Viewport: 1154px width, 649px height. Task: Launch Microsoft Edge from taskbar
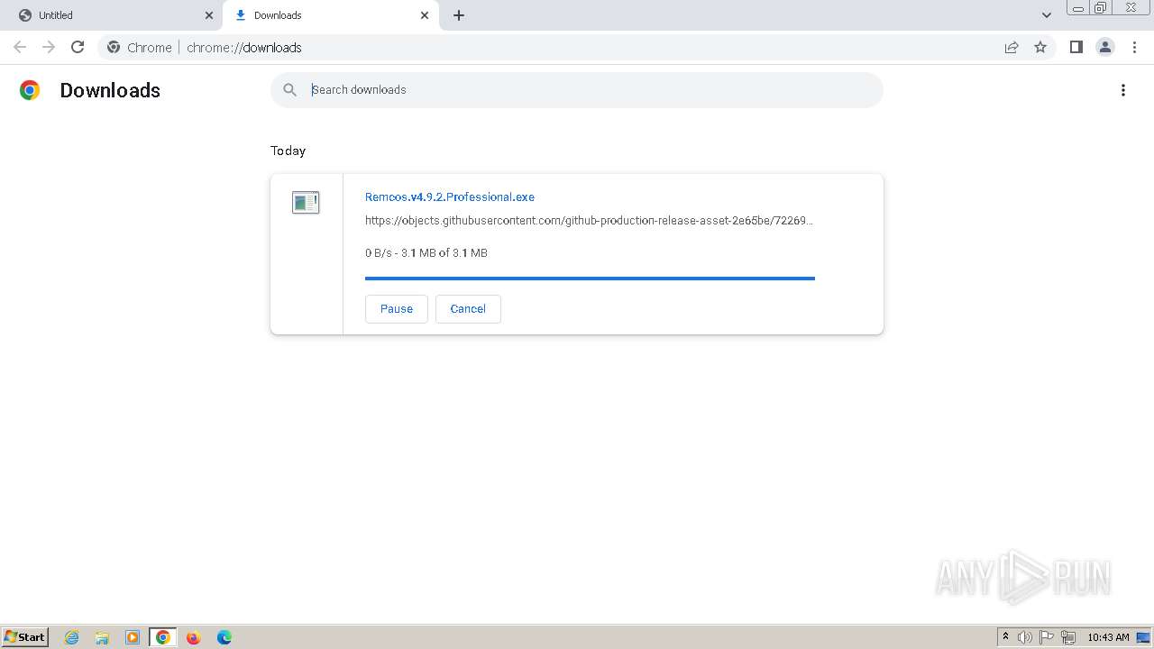coord(224,637)
